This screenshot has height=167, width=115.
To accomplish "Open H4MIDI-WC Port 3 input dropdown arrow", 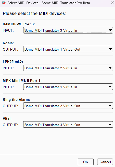I will pyautogui.click(x=110, y=30).
